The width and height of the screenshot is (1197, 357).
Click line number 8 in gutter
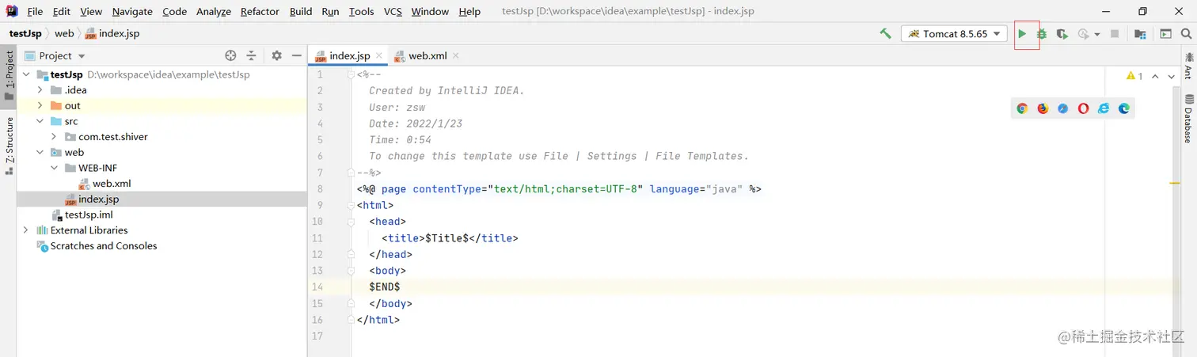tap(320, 189)
